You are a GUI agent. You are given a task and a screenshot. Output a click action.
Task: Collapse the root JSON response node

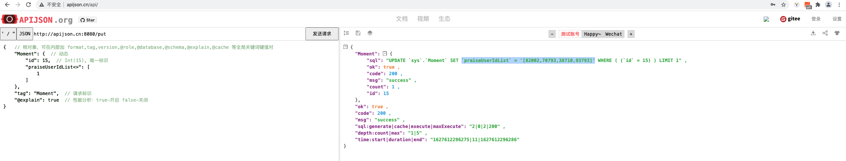(345, 47)
